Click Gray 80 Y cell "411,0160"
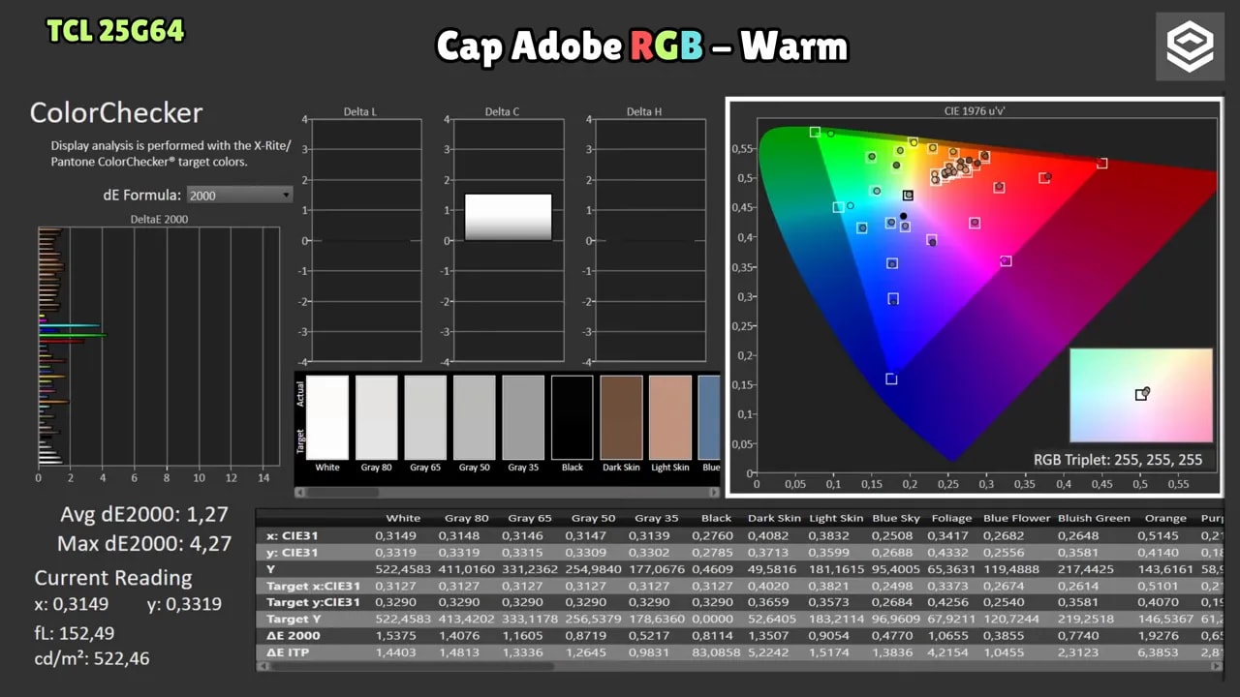Viewport: 1240px width, 697px height. click(x=467, y=569)
